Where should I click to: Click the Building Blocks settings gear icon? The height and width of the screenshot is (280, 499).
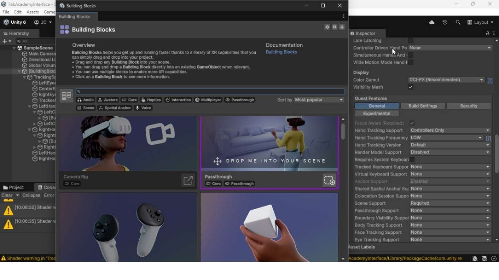(327, 27)
